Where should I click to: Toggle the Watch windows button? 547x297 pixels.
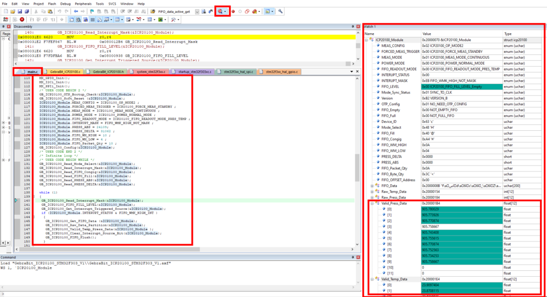click(x=106, y=20)
